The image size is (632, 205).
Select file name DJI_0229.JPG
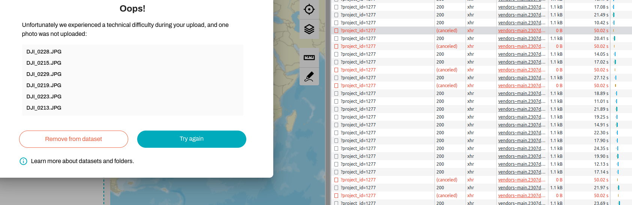[44, 74]
